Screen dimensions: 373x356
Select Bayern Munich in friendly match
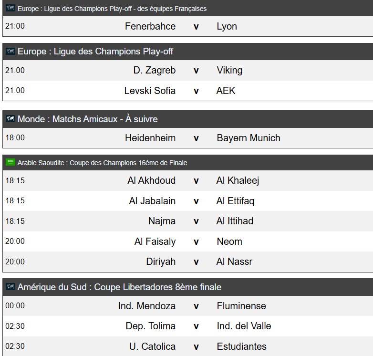(249, 138)
